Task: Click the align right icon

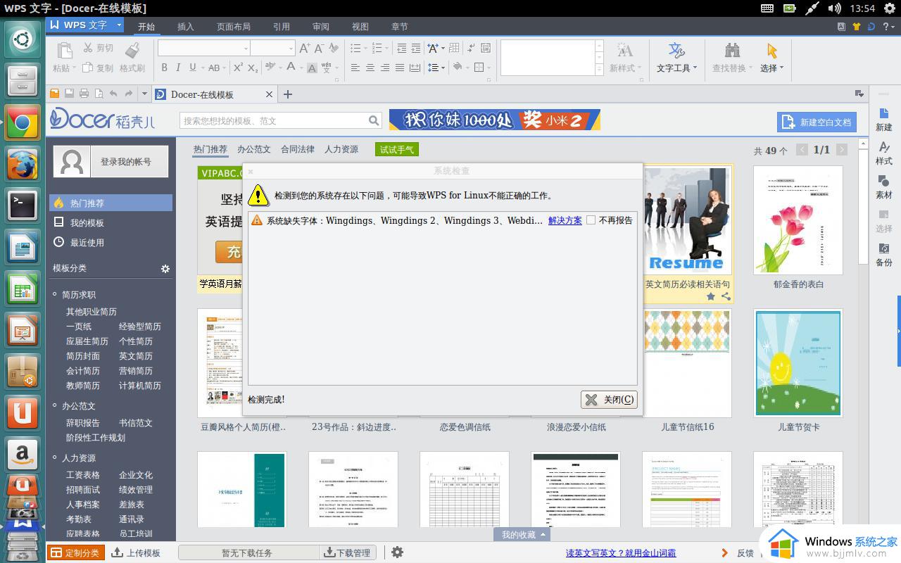Action: tap(385, 68)
